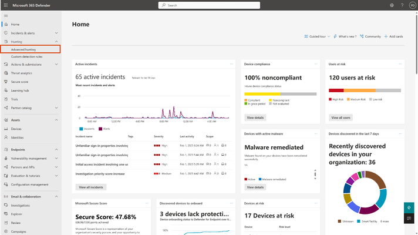Viewport: 418px width, 235px height.
Task: Open the lightbulb tips icon at right
Action: click(409, 208)
